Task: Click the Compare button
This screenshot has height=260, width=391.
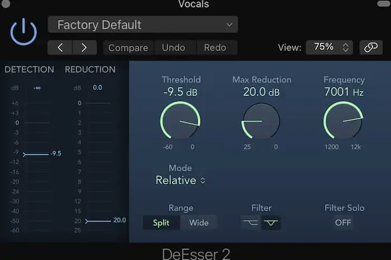Action: point(128,47)
